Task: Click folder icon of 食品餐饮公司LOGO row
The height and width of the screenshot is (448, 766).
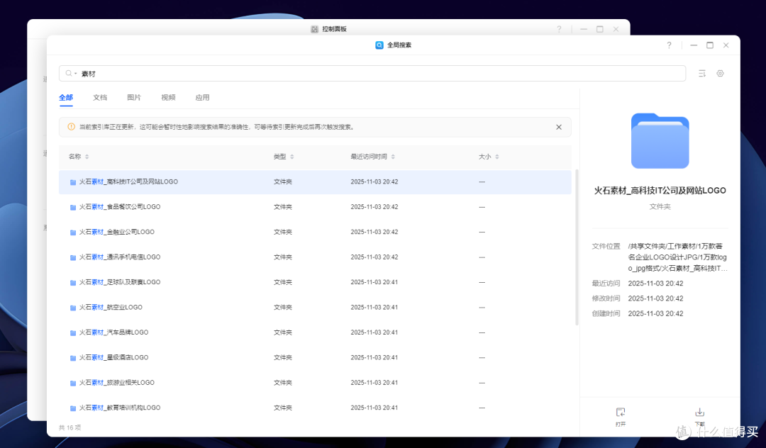Action: tap(73, 208)
